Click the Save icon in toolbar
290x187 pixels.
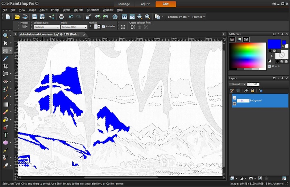coord(34,17)
